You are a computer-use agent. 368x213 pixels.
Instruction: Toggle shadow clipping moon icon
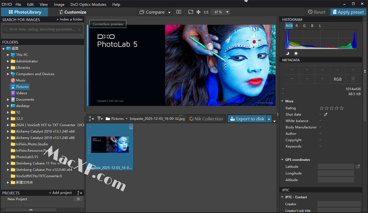coord(288,53)
